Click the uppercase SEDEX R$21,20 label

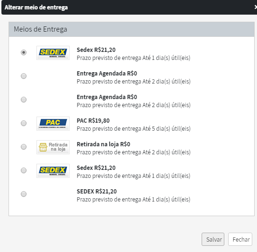(x=97, y=192)
